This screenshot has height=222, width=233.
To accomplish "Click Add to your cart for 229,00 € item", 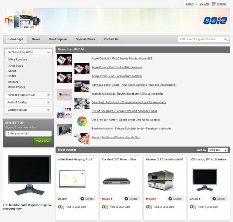I will pyautogui.click(x=208, y=207).
